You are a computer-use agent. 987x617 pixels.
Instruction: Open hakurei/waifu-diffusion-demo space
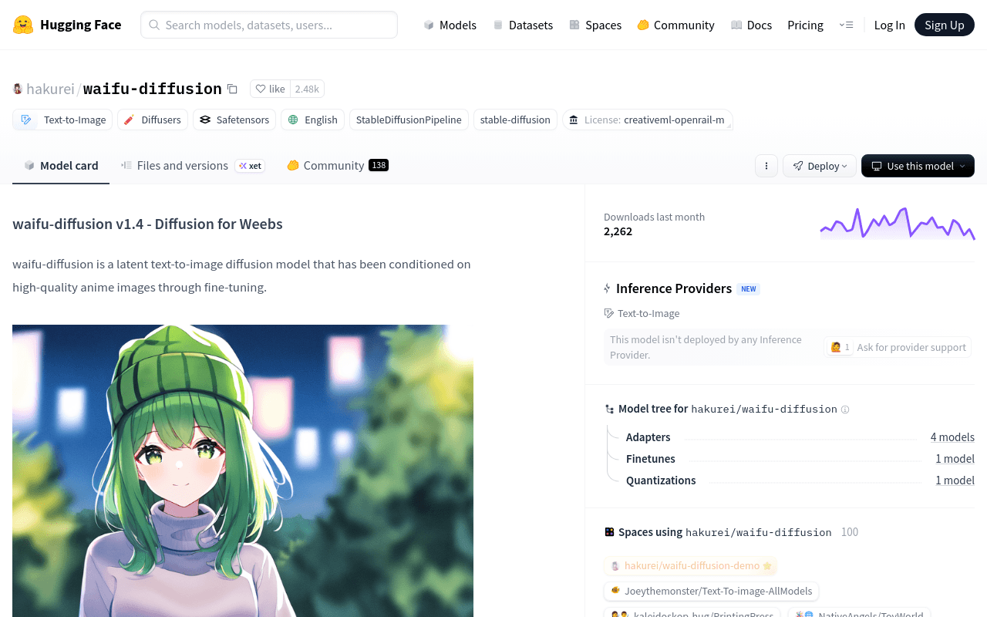tap(691, 566)
